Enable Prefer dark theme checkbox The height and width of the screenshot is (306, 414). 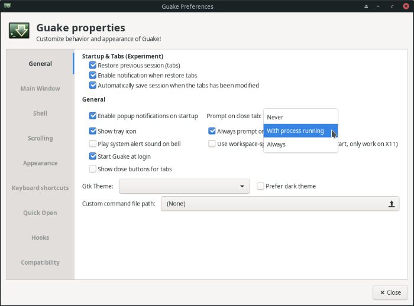click(260, 186)
